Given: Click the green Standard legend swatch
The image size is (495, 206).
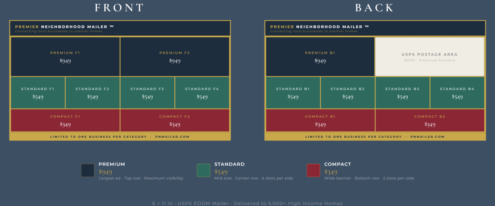Looking at the screenshot, I should [x=203, y=171].
